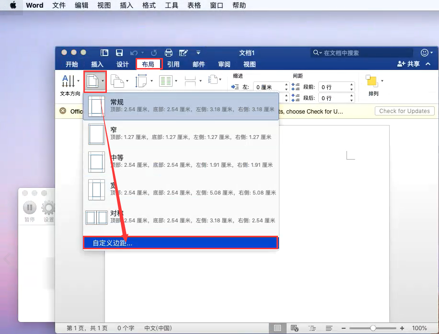This screenshot has height=334, width=439.
Task: Click the Breaks icon
Action: tap(190, 81)
